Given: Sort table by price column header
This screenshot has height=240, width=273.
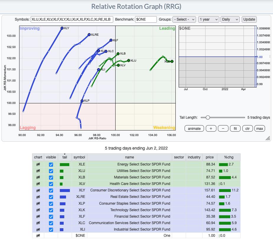Looking at the screenshot, I should pos(210,157).
